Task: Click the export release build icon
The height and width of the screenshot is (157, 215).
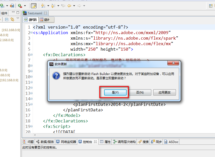Action: [x=12, y=6]
